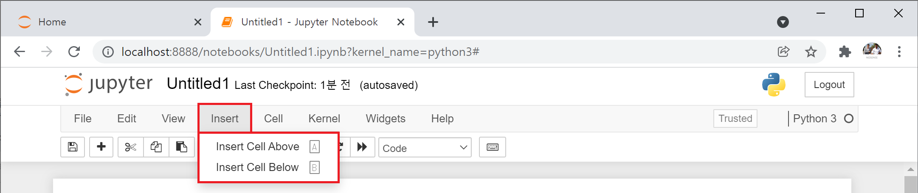Go back with browser back arrow
This screenshot has width=918, height=193.
click(20, 52)
